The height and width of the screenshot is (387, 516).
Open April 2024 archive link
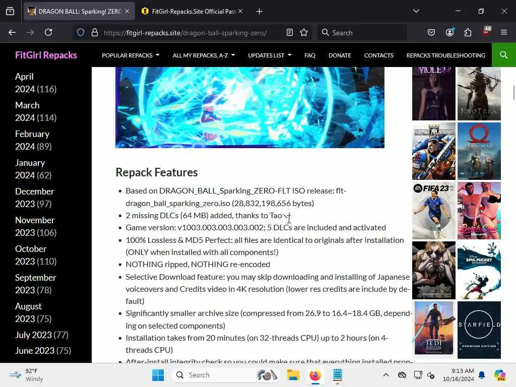[x=25, y=83]
